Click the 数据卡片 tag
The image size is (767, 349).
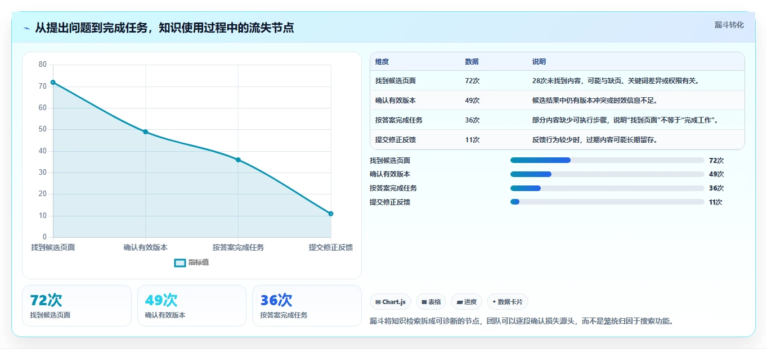coord(507,302)
